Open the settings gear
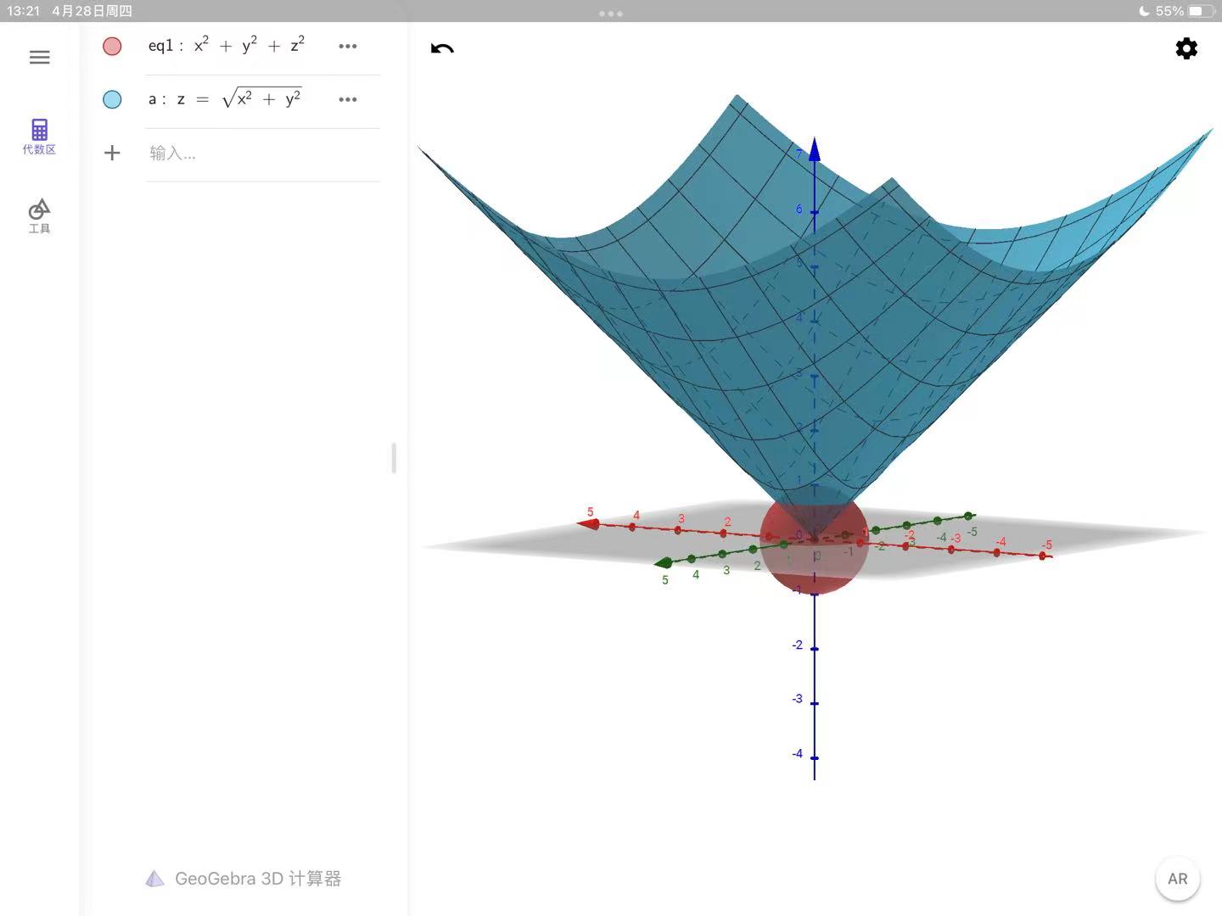Viewport: 1222px width, 916px height. tap(1186, 48)
